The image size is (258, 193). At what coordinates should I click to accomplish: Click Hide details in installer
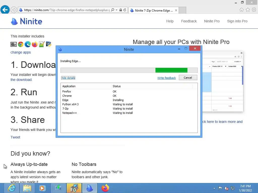coord(68,78)
